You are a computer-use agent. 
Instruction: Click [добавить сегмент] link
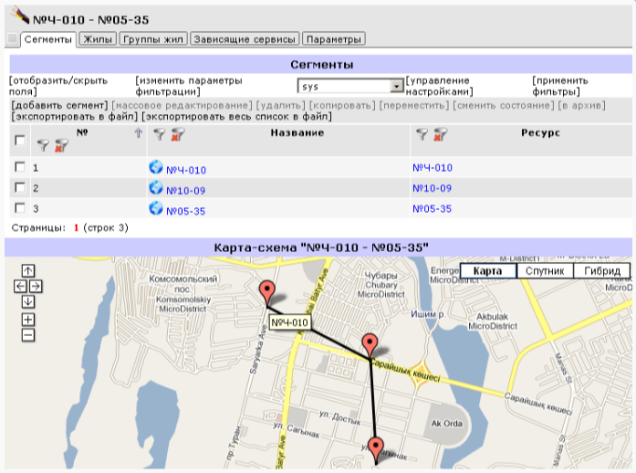point(59,106)
